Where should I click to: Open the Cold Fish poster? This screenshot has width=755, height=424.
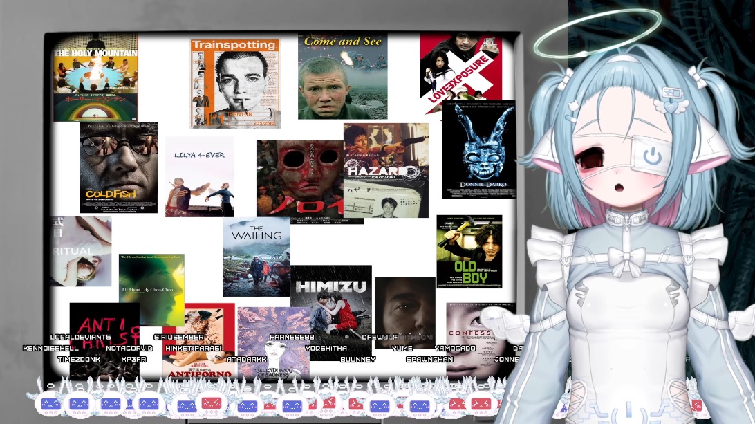point(119,167)
